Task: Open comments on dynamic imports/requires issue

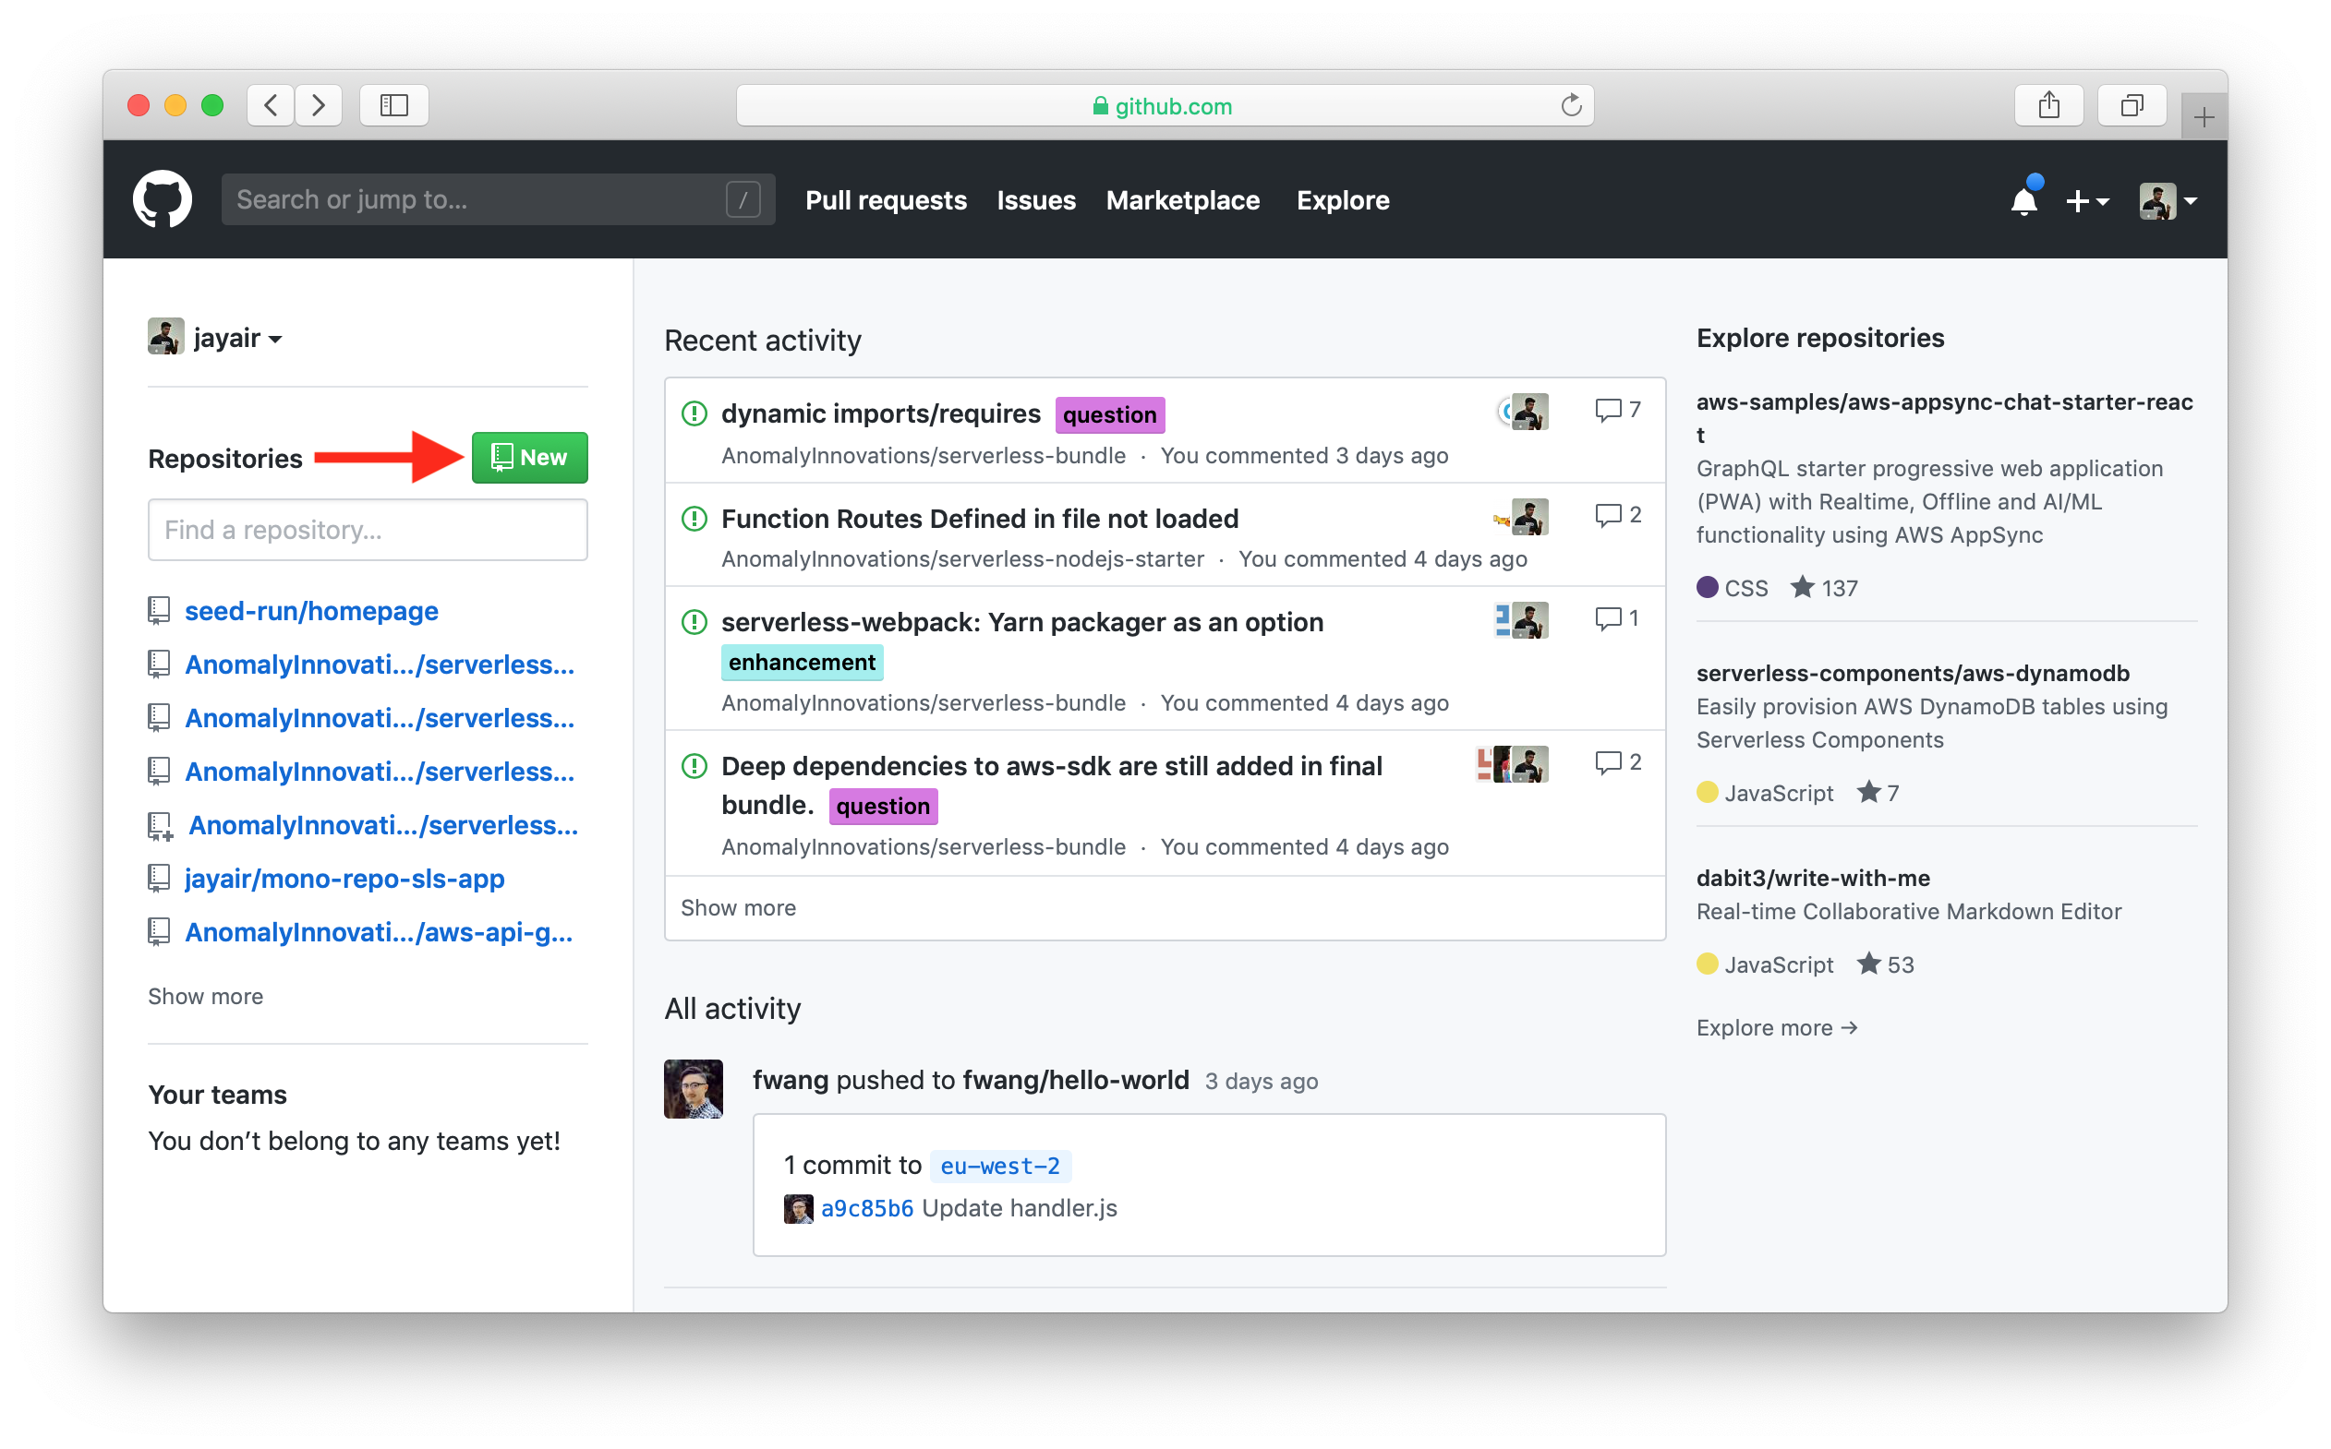Action: pos(1618,410)
